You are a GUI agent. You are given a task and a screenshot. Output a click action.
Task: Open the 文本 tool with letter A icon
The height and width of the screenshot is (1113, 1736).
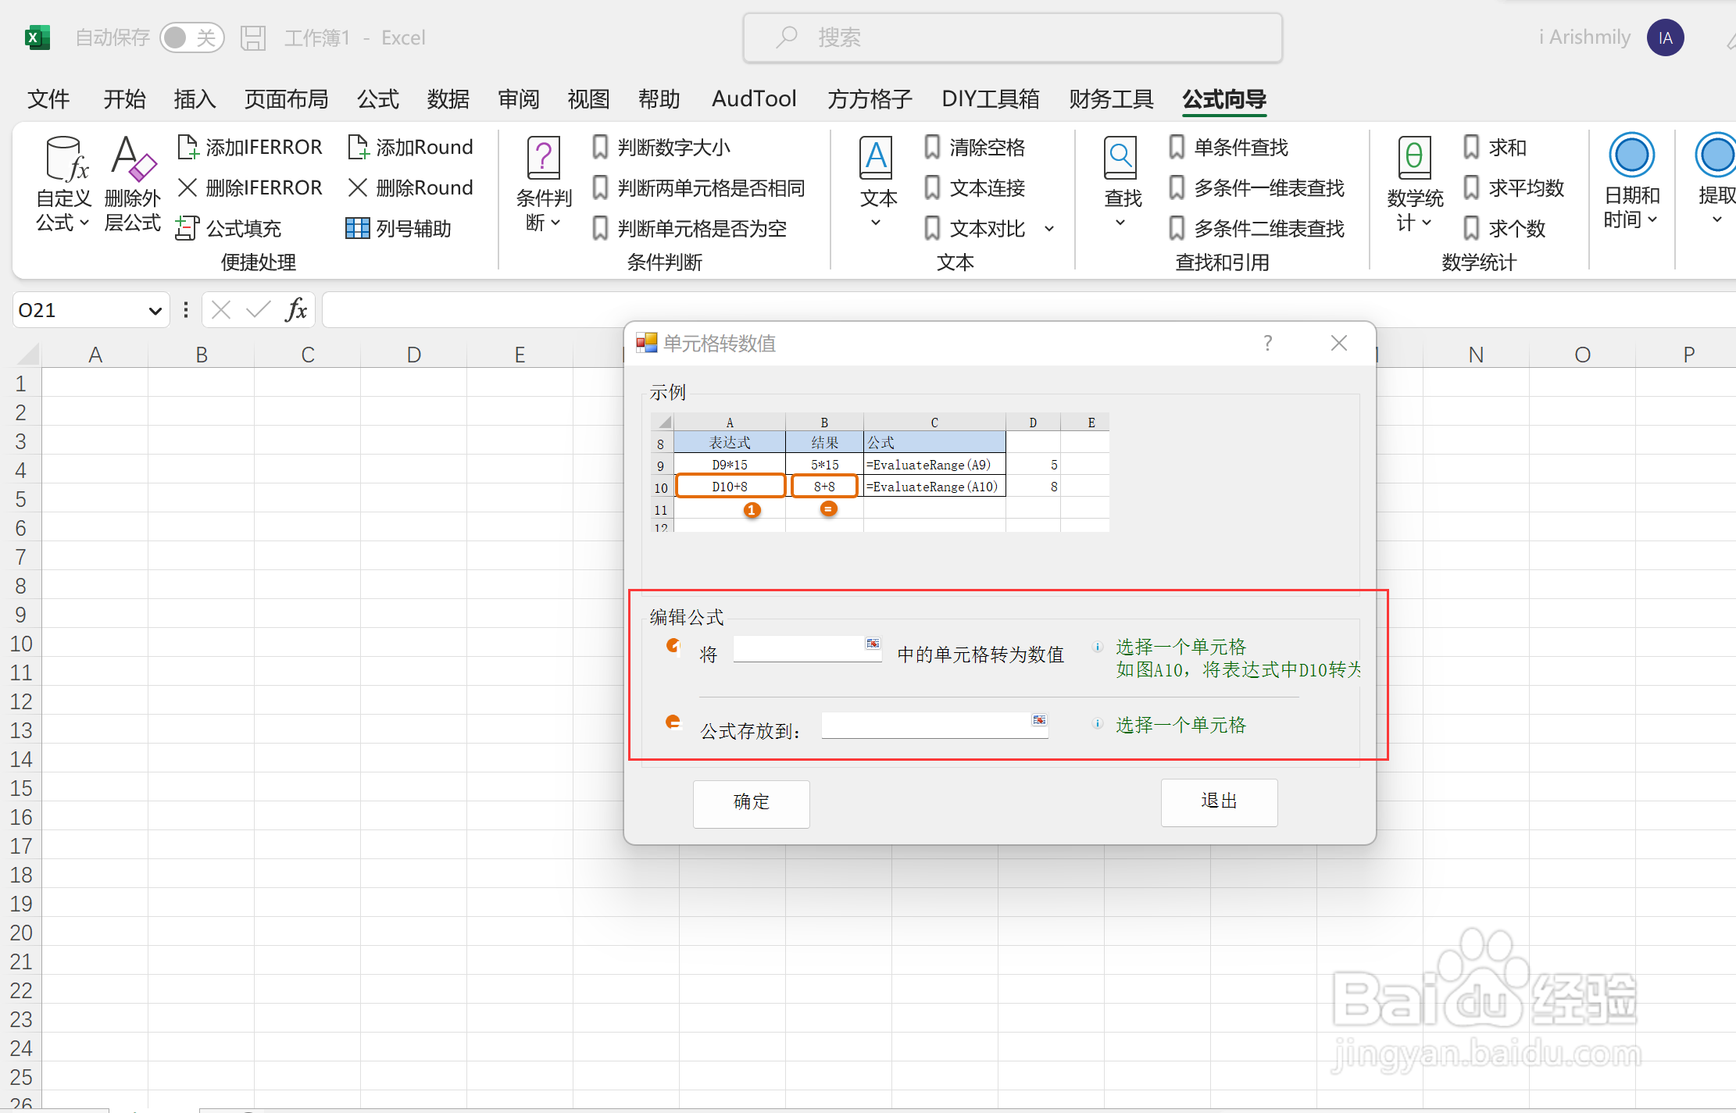pyautogui.click(x=877, y=184)
